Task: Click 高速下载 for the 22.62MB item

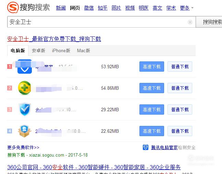Action: [152, 131]
